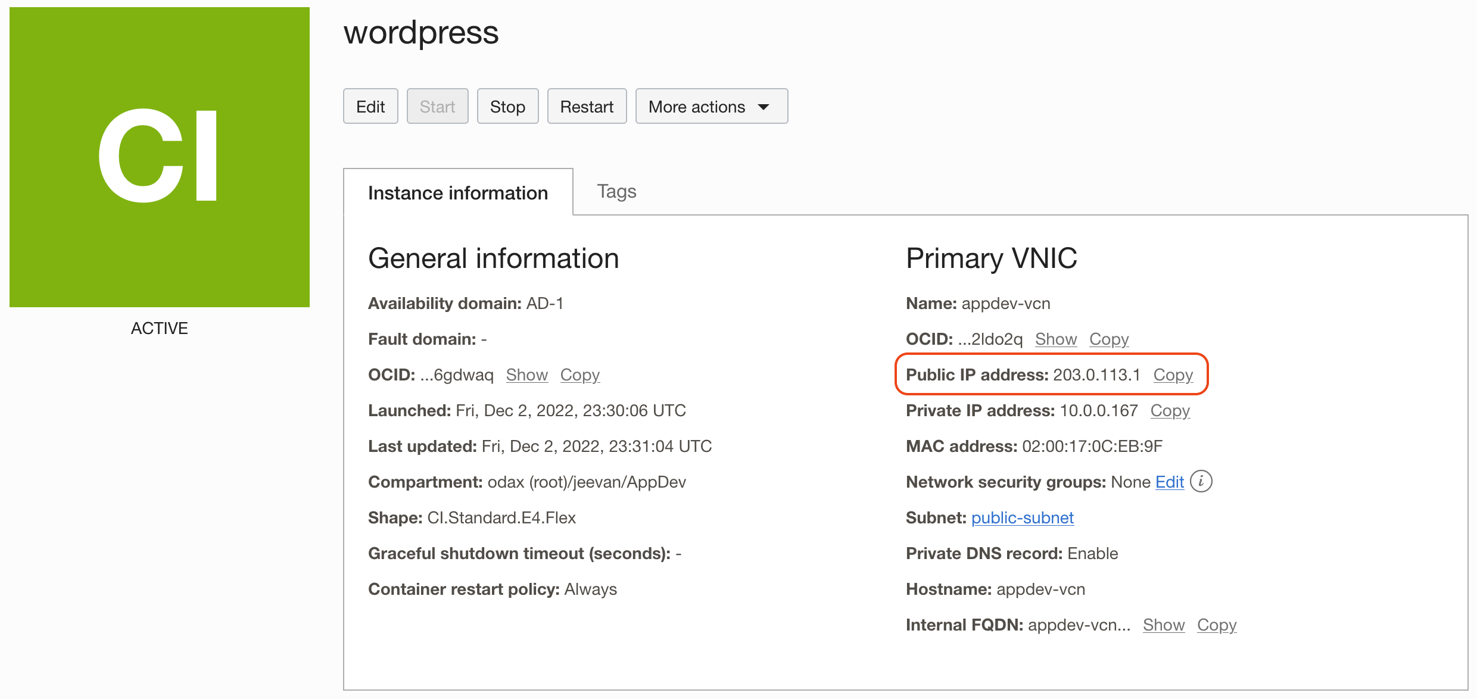Restart the wordpress container instance
Screen dimensions: 1477x699
coord(587,106)
